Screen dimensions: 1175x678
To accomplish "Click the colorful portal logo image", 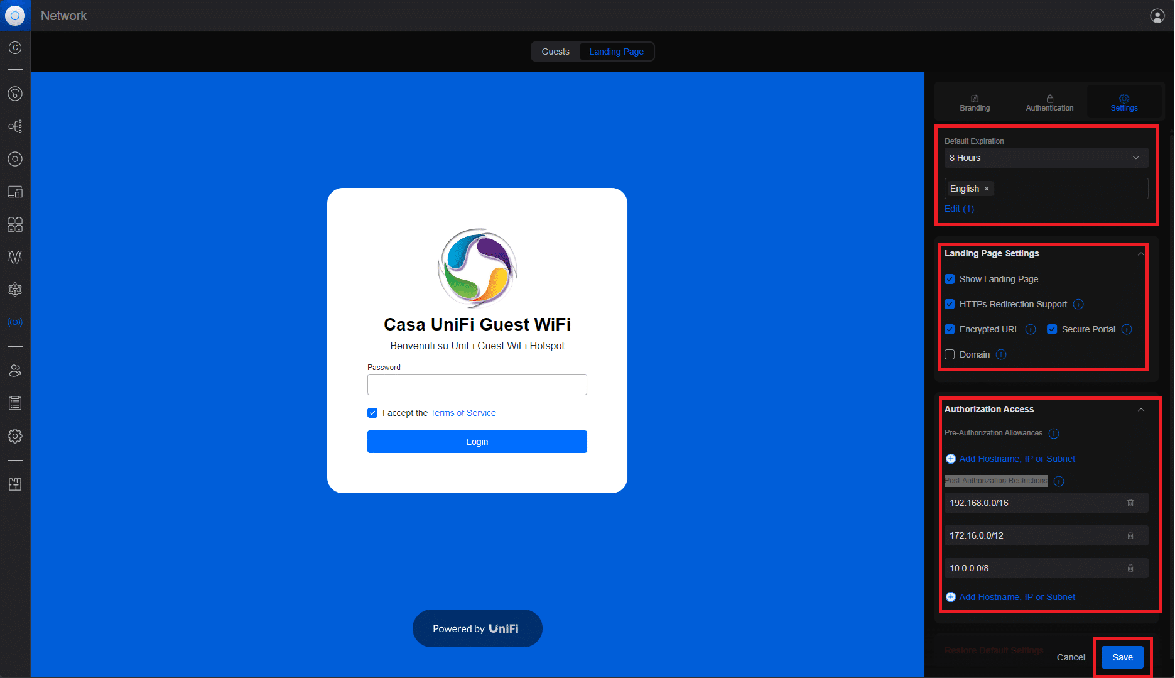I will tap(477, 268).
